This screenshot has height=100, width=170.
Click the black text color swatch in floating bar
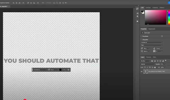click(60, 70)
